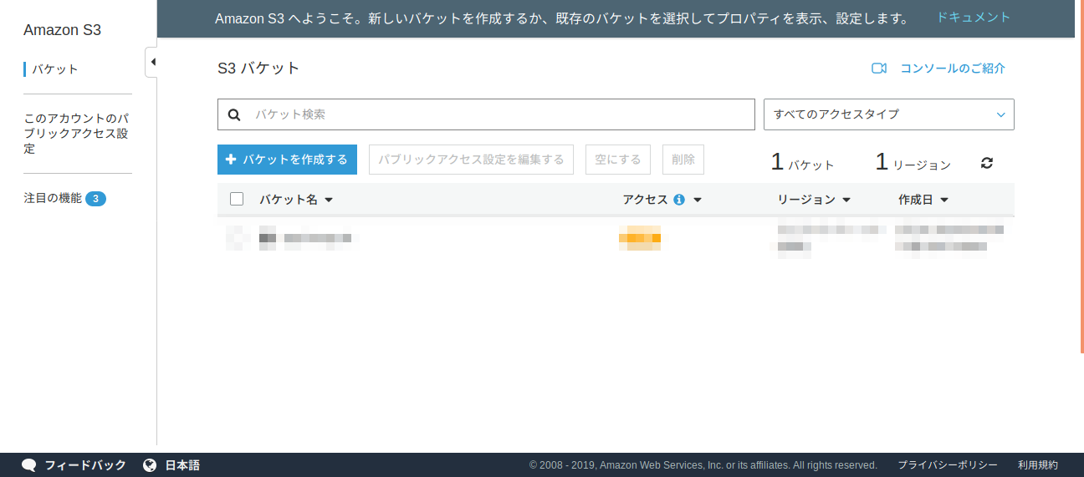Open このアカウントのパブリックアクセス設定 in the sidebar
The image size is (1084, 477).
(x=76, y=134)
